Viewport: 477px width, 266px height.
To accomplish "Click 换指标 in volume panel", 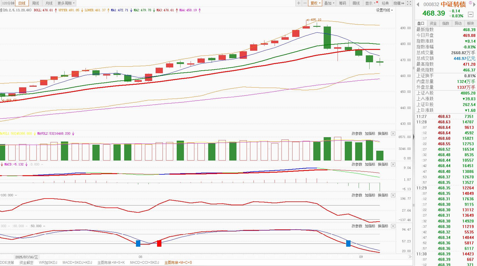I will tap(383, 133).
